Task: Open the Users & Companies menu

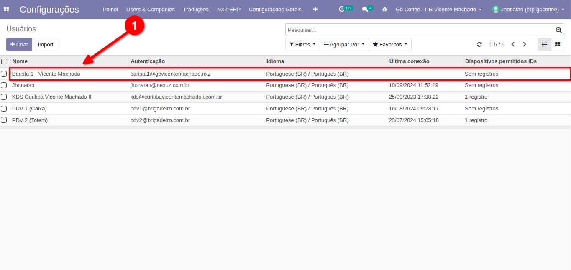Action: click(x=151, y=9)
